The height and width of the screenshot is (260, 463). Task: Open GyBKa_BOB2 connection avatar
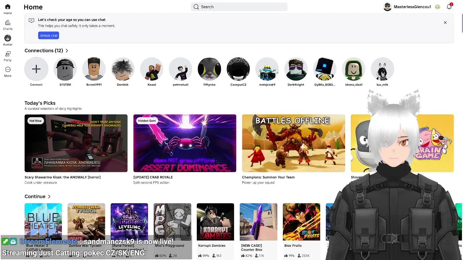point(325,69)
